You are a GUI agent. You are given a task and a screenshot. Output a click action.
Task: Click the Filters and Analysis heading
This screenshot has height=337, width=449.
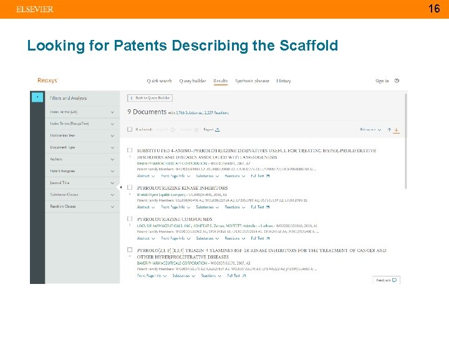pyautogui.click(x=68, y=98)
